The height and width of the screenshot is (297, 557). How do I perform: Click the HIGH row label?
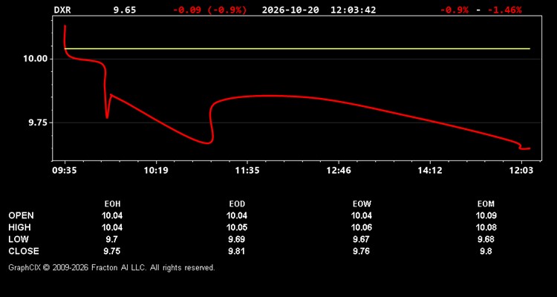19,227
